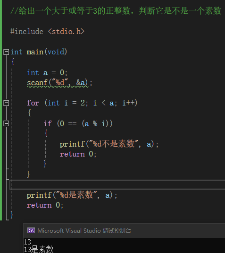The height and width of the screenshot is (253, 225).
Task: Click printf with "不是素数" string
Action: click(x=109, y=144)
